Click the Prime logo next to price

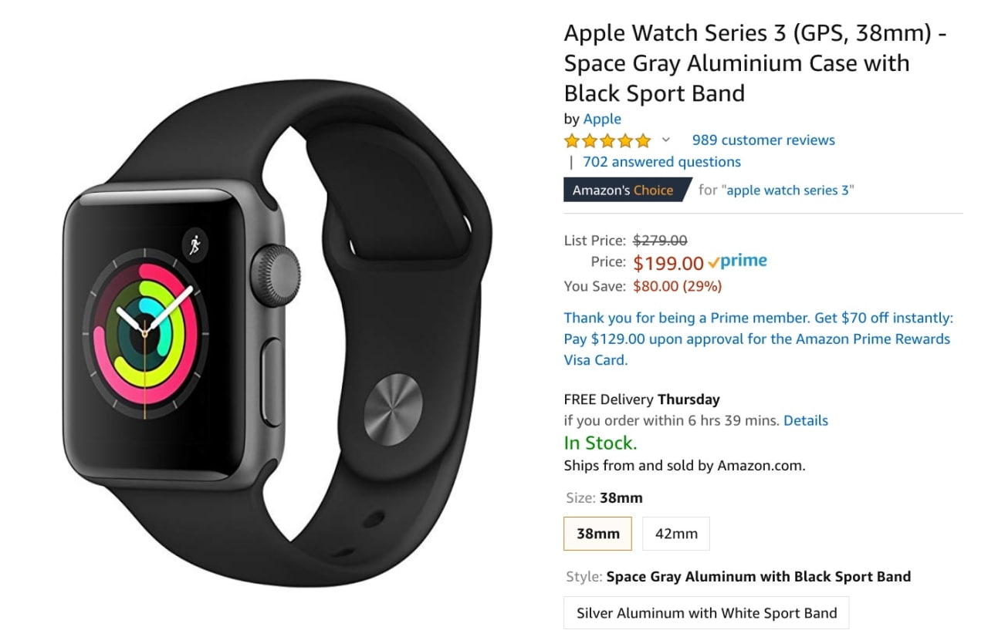(737, 261)
